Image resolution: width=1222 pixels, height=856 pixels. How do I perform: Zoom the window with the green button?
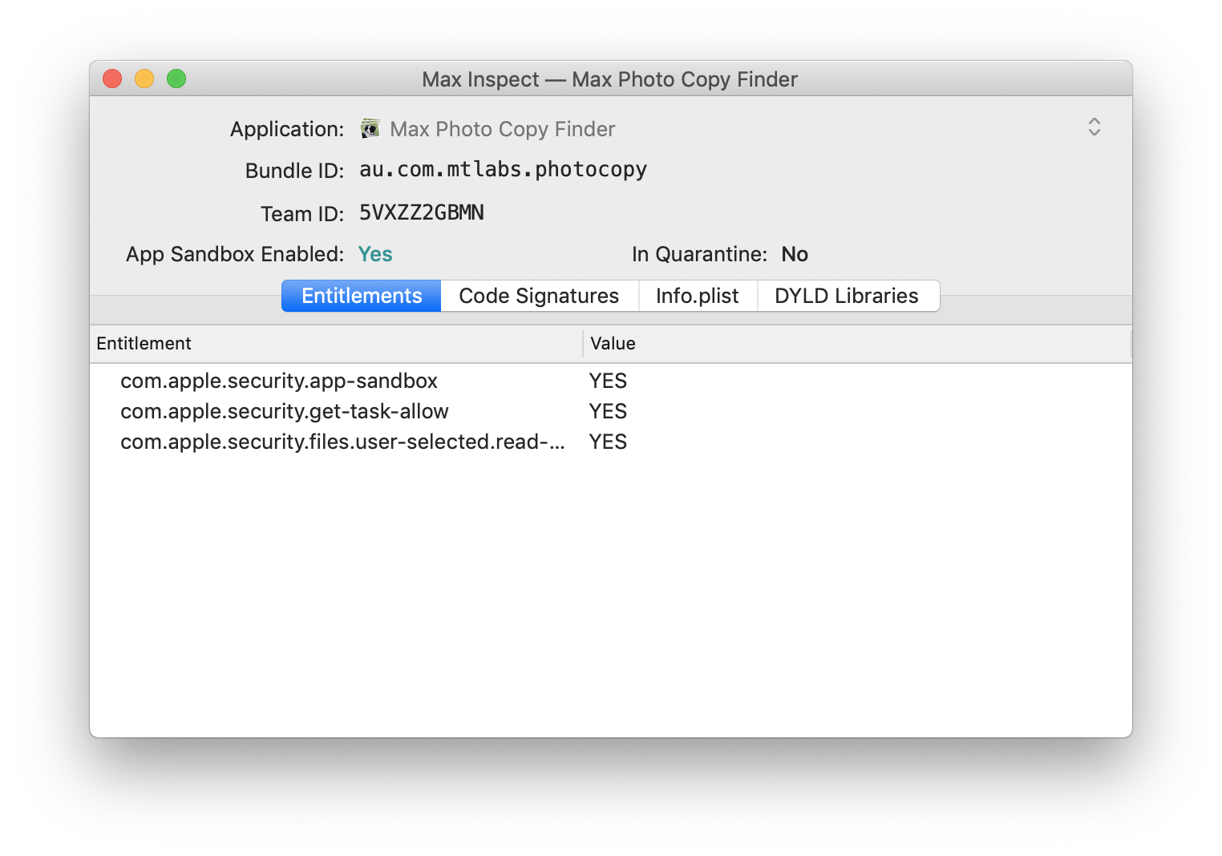(x=176, y=79)
